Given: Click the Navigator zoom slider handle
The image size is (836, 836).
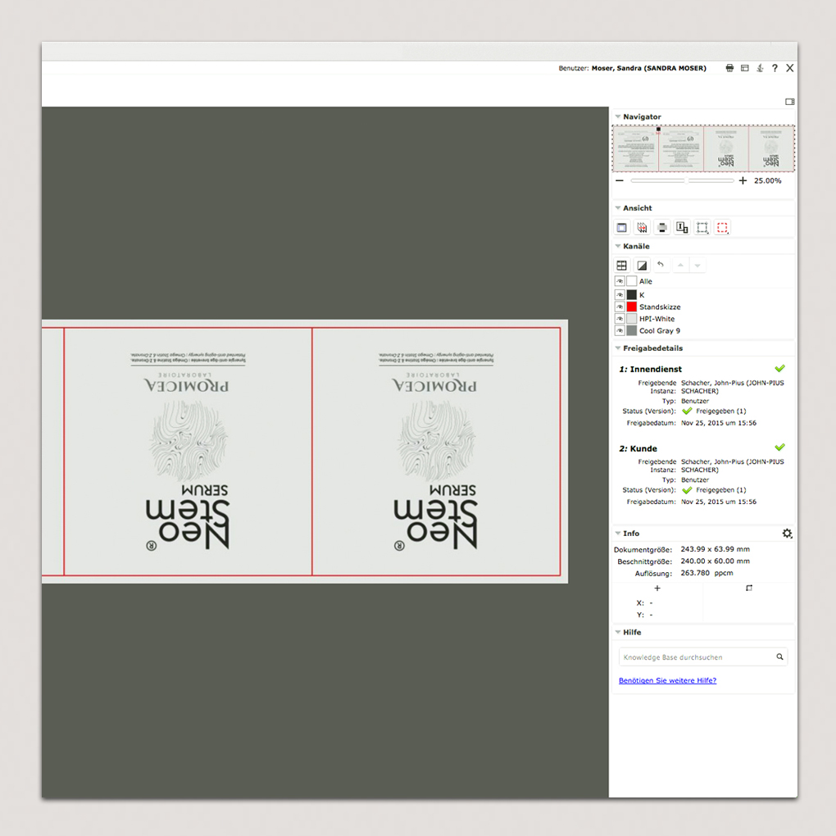Looking at the screenshot, I should [x=686, y=181].
